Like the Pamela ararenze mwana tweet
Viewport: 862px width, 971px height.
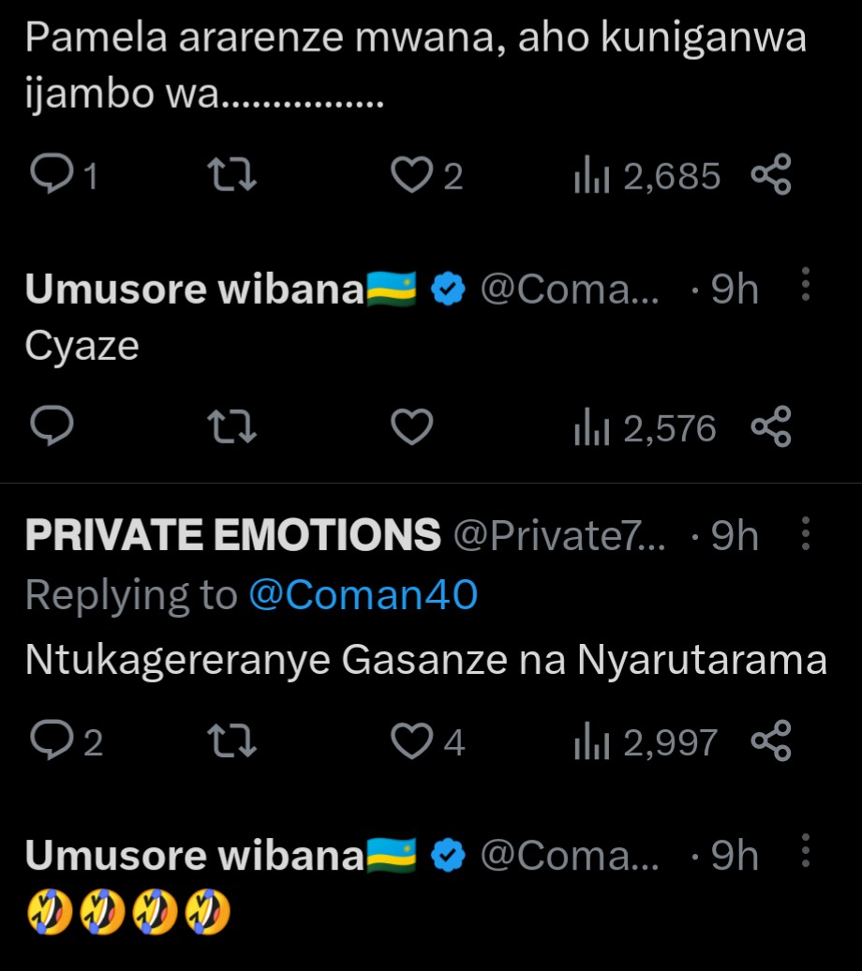410,175
